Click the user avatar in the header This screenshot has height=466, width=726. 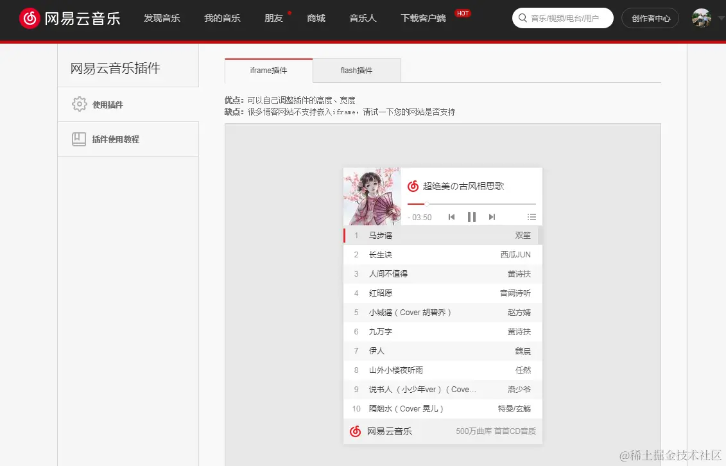click(x=702, y=18)
